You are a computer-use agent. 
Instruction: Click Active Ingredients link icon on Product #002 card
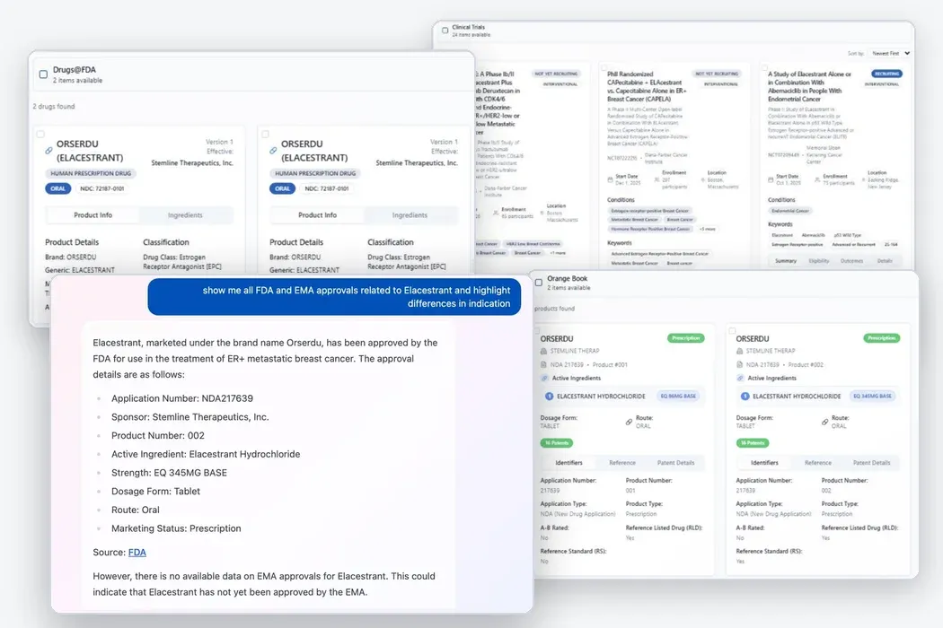point(740,378)
